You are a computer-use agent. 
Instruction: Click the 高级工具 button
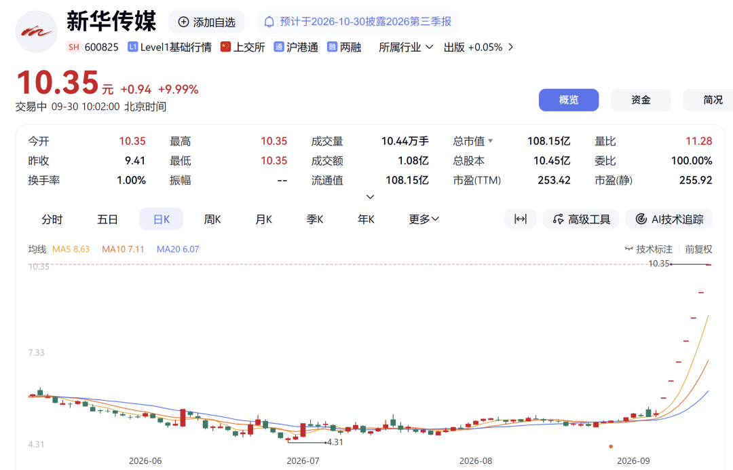[x=580, y=219]
